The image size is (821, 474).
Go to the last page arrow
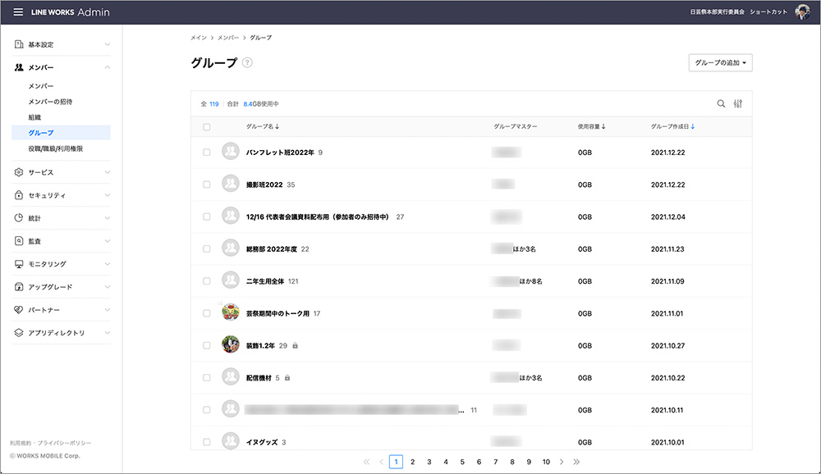(x=576, y=462)
